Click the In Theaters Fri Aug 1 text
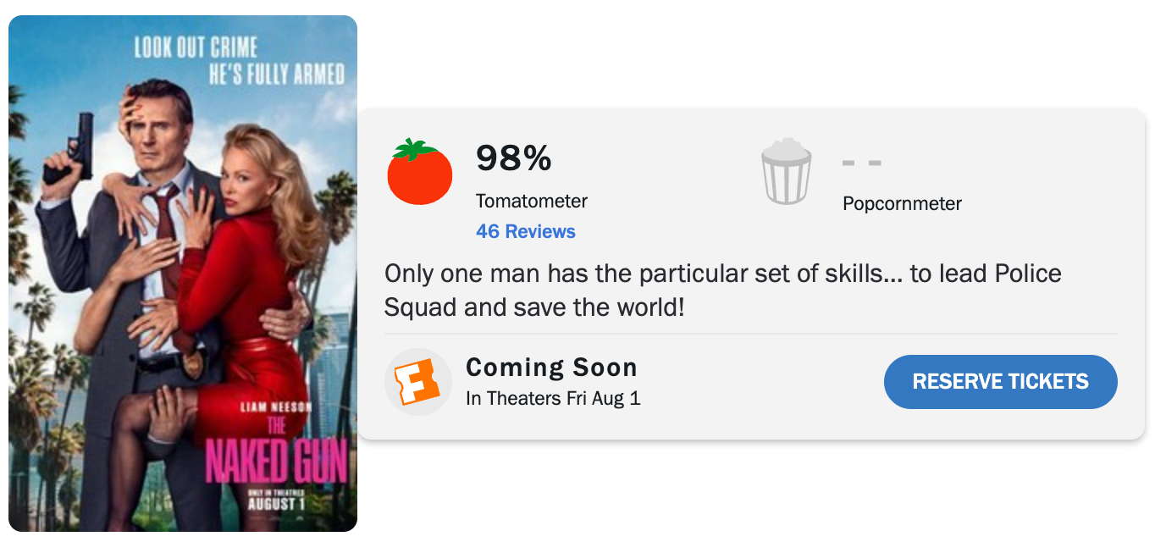 coord(553,398)
